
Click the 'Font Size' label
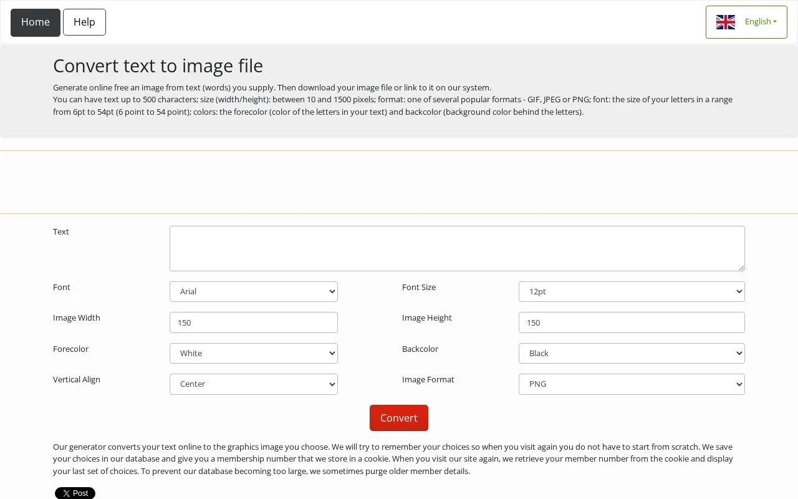coord(419,287)
